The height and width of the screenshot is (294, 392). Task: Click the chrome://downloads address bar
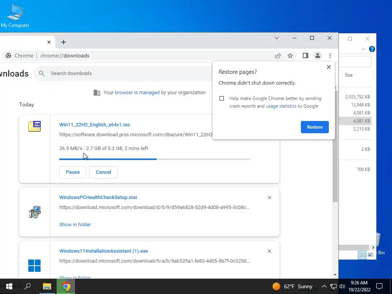64,56
